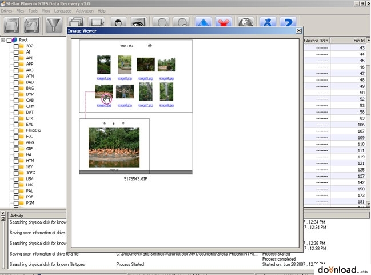Enable the PDF folder checkbox
The width and height of the screenshot is (371, 275).
(x=16, y=197)
